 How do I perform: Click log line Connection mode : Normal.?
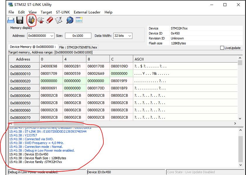pos(36,147)
